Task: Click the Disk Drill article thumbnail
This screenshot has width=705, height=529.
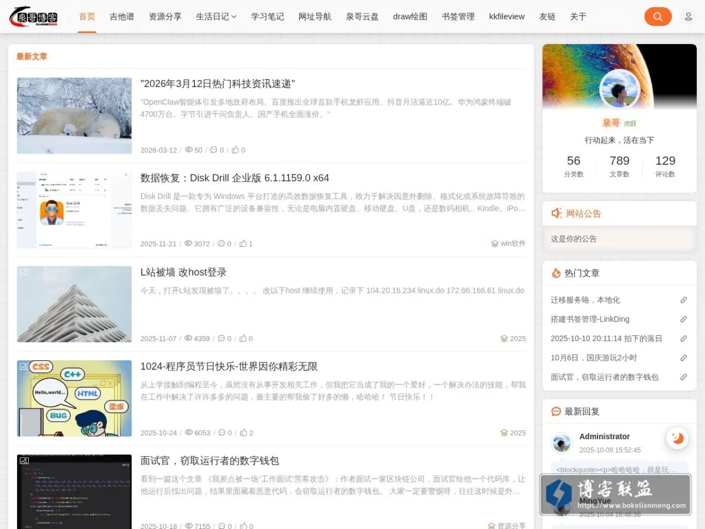Action: tap(74, 210)
